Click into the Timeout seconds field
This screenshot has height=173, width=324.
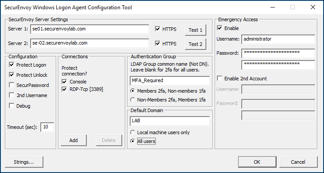coord(47,127)
